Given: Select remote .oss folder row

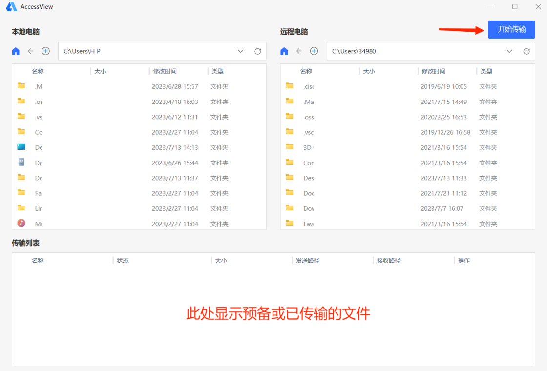Looking at the screenshot, I should (407, 117).
